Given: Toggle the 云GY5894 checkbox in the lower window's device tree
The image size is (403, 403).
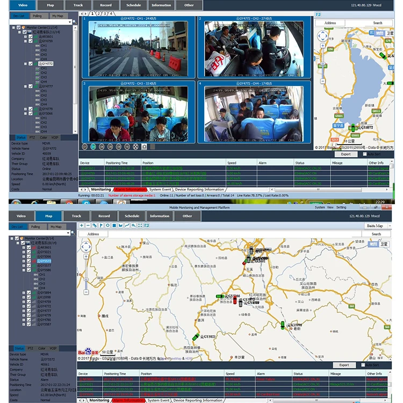Looking at the screenshot, I should pyautogui.click(x=29, y=292).
